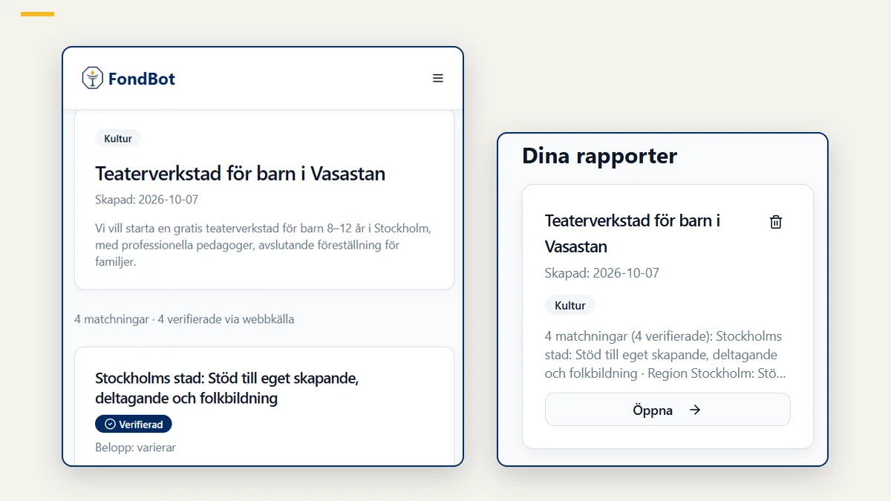Delete the Teaterverkstad report with trash icon
891x501 pixels.
coord(776,222)
